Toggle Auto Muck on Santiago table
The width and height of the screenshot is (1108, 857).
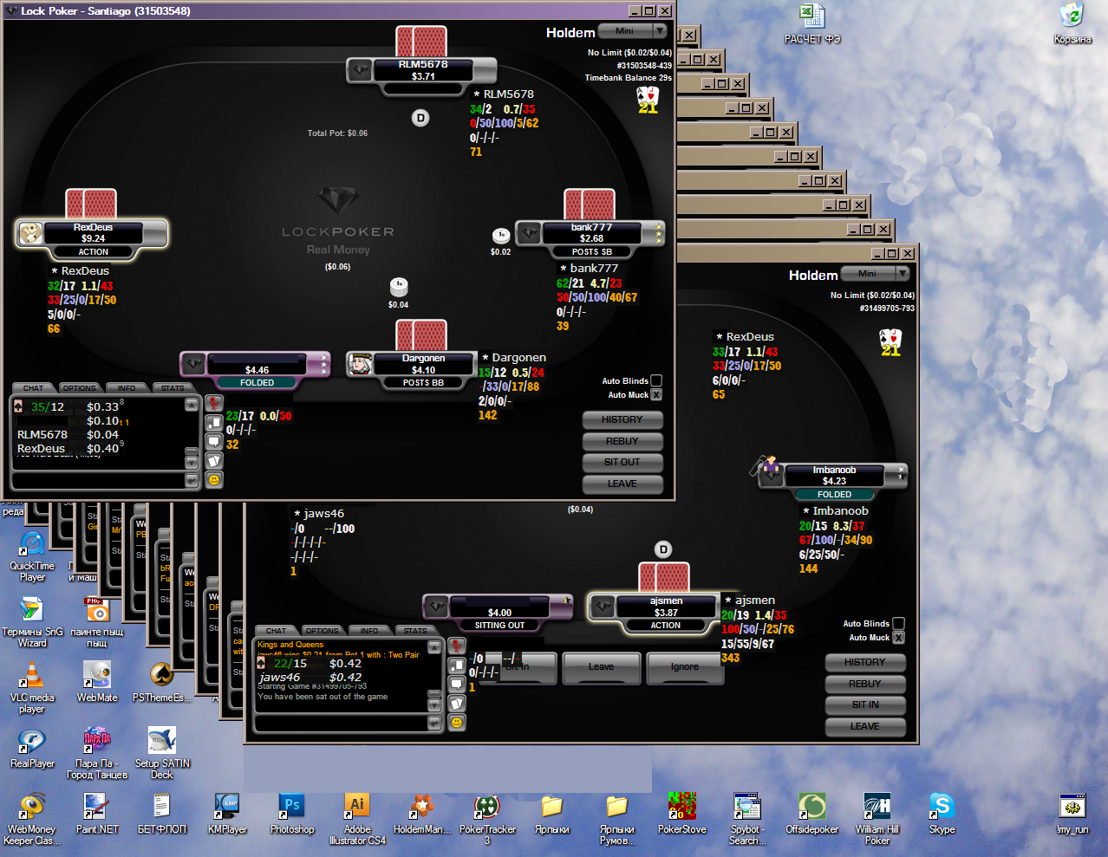click(x=656, y=395)
